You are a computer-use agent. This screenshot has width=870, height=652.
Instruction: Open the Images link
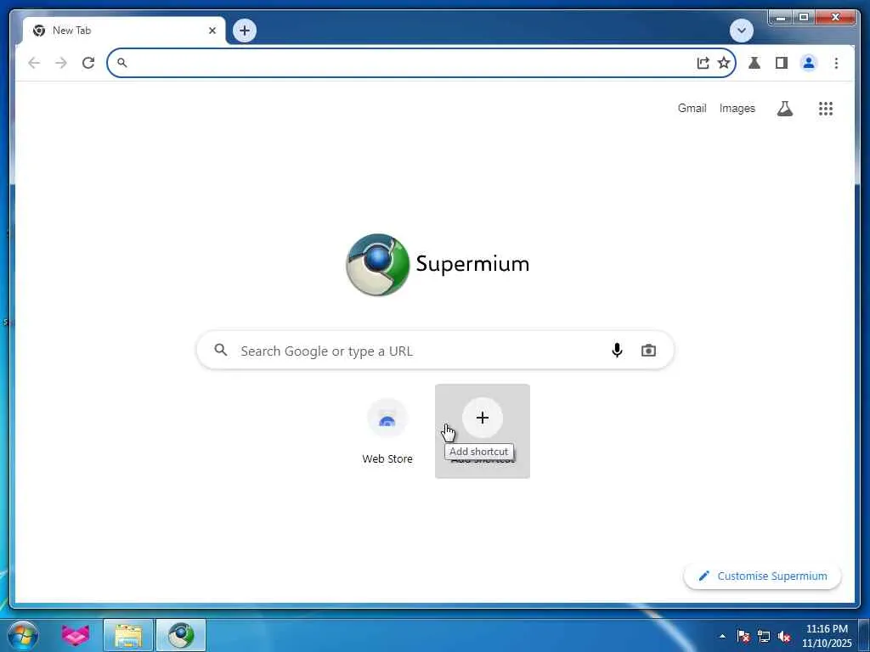pyautogui.click(x=737, y=108)
